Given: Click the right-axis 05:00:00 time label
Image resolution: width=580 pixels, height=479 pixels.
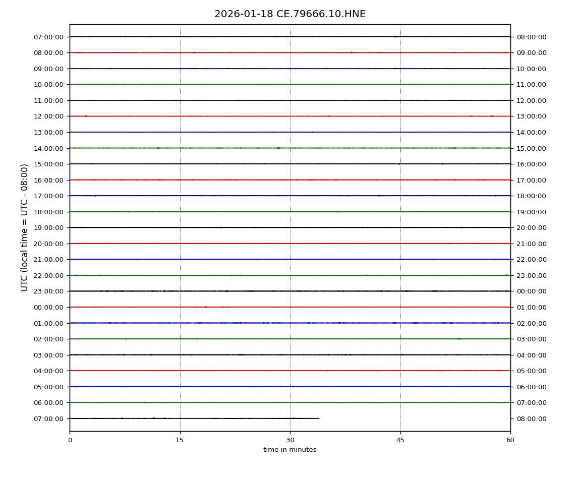Looking at the screenshot, I should pyautogui.click(x=531, y=371).
